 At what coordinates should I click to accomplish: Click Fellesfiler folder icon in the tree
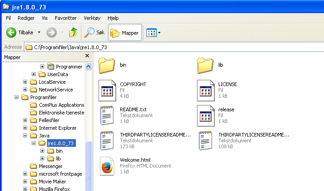click(33, 120)
